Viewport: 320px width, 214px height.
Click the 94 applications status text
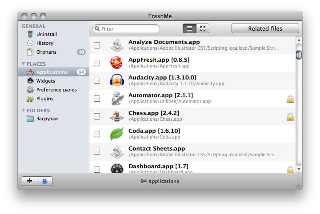160,181
